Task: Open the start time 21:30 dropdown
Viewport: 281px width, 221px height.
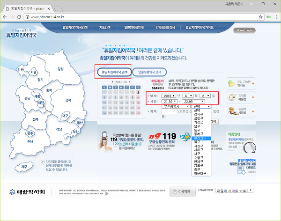Action: click(x=170, y=102)
